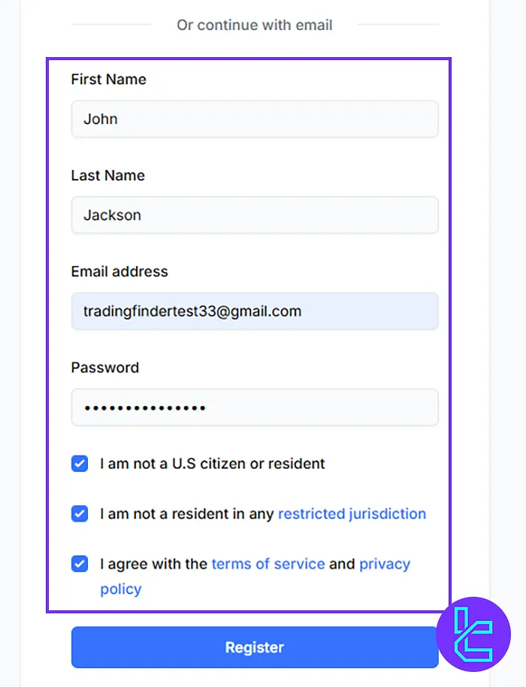This screenshot has height=687, width=526.
Task: Click the 'I am not a U.S citizen' text
Action: [213, 464]
